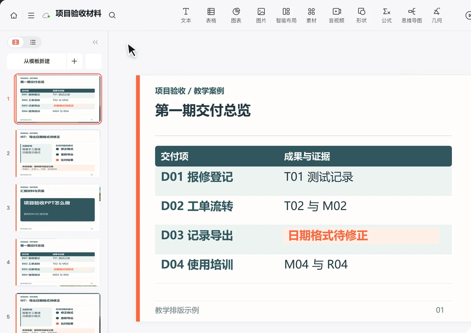Select slide 4 thumbnail

58,262
